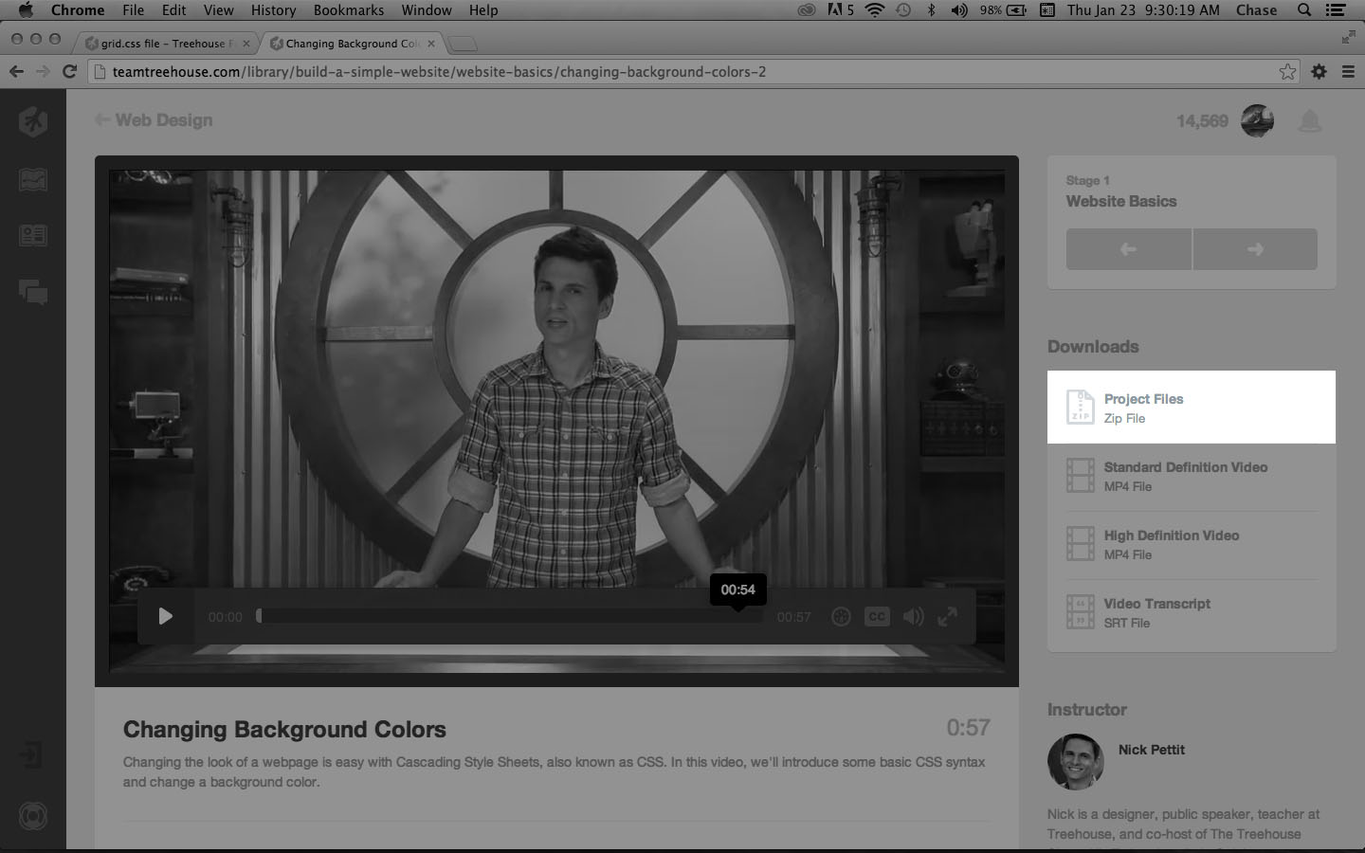Image resolution: width=1365 pixels, height=853 pixels.
Task: Switch to grid.css file tab
Action: click(x=163, y=44)
